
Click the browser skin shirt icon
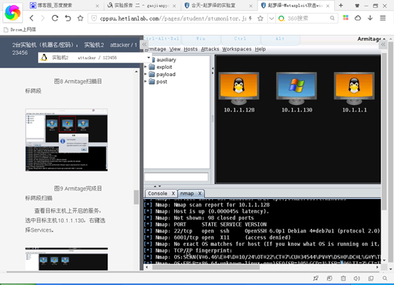click(x=357, y=6)
